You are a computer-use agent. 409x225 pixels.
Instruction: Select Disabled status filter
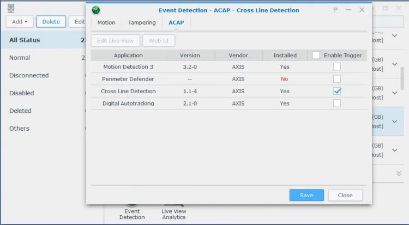click(43, 93)
